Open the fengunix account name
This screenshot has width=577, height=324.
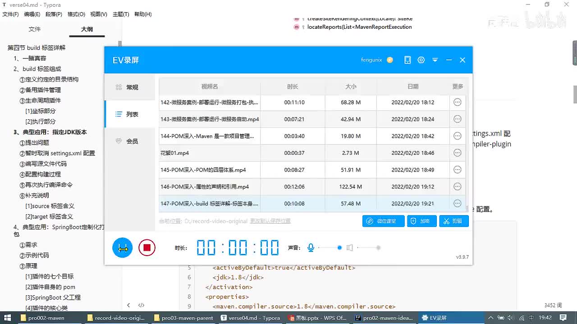coord(371,60)
